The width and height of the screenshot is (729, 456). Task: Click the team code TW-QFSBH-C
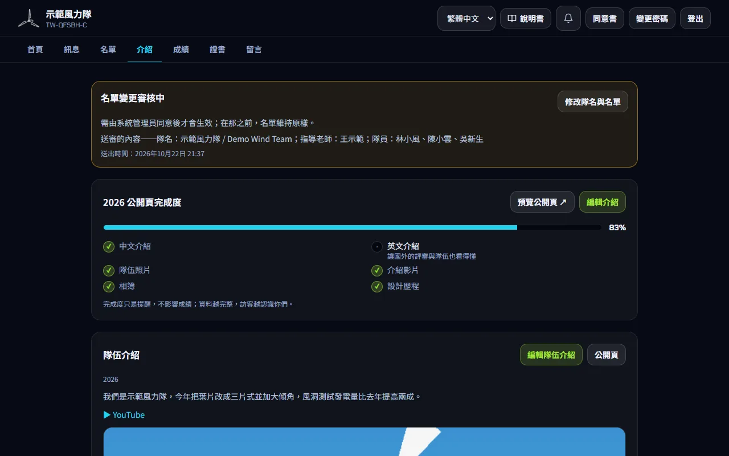coord(67,25)
